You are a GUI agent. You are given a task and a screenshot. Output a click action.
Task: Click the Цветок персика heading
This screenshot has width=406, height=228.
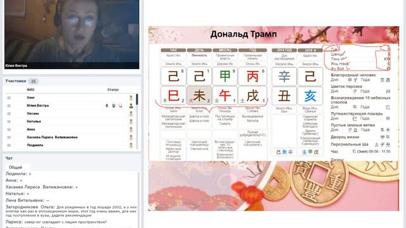(346, 86)
